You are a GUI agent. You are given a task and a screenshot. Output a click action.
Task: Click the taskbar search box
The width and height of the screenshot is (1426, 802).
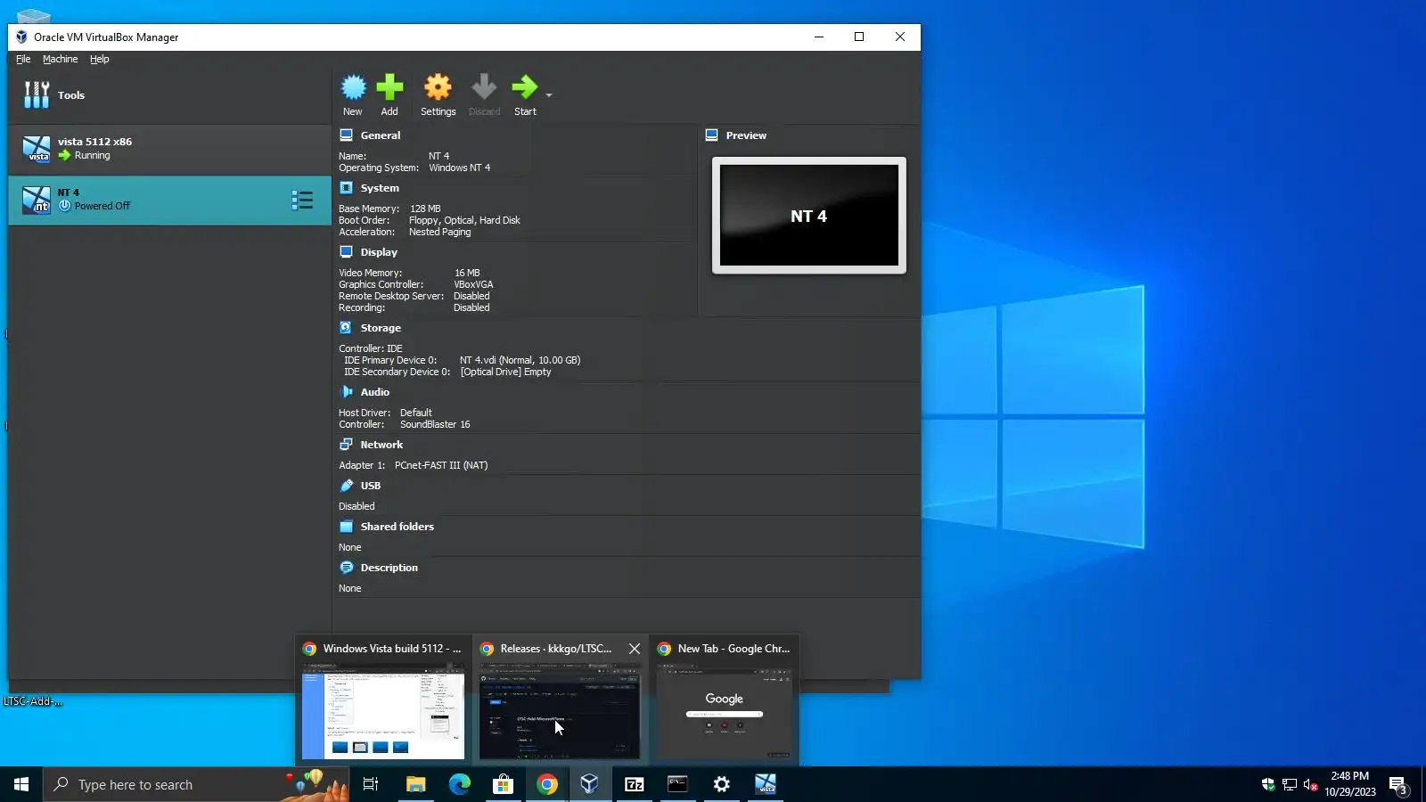pyautogui.click(x=196, y=784)
